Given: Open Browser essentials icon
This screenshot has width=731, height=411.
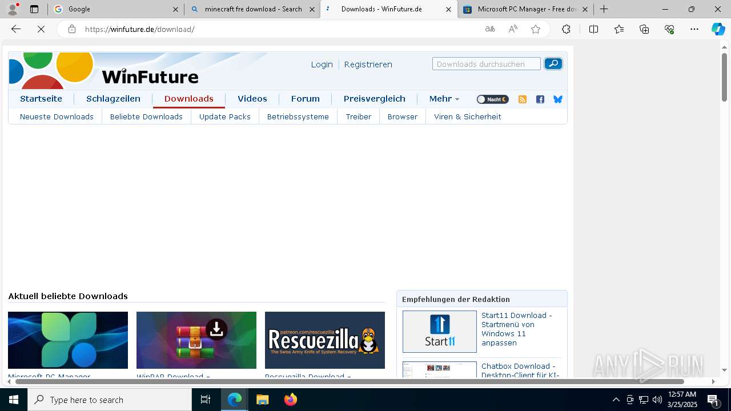Looking at the screenshot, I should [x=669, y=29].
